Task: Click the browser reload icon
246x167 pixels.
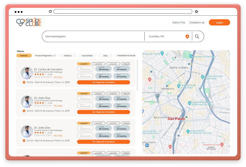Action: [x=50, y=12]
